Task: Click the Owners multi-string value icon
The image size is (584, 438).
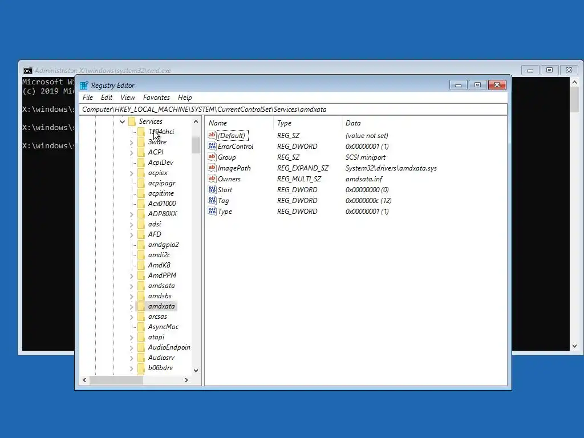Action: pyautogui.click(x=212, y=179)
